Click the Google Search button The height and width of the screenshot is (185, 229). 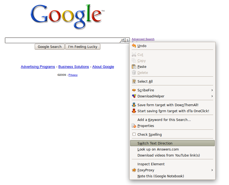click(x=50, y=47)
